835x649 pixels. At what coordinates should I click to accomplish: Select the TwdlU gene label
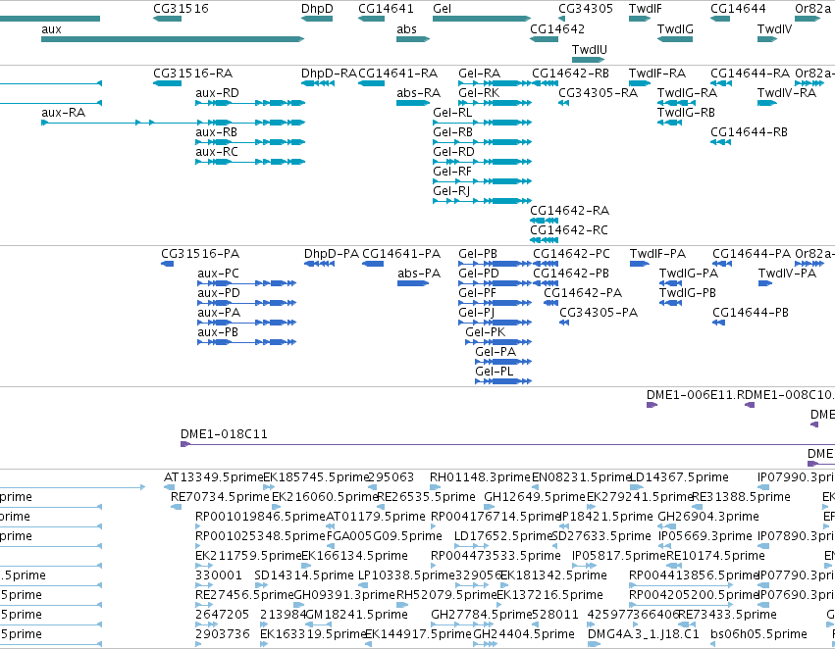click(590, 49)
